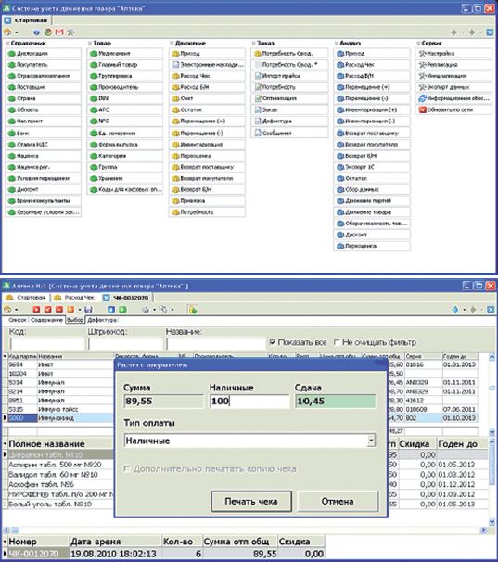This screenshot has height=562, width=498.
Task: Enable Не очищать фильтр checkbox
Action: [337, 342]
